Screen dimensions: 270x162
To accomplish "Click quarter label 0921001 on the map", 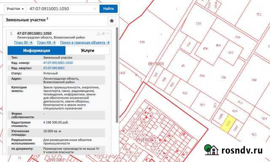I will 144,140.
